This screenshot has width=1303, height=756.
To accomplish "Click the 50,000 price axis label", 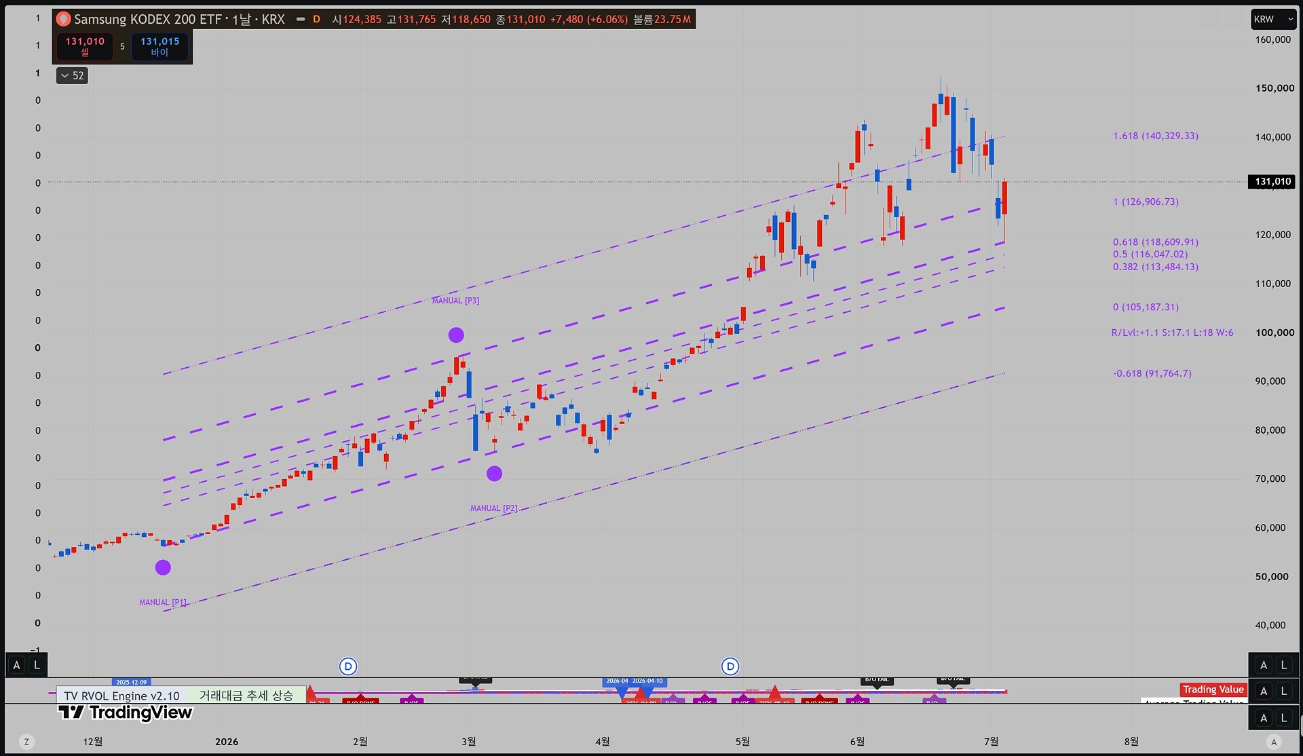I will point(1272,577).
